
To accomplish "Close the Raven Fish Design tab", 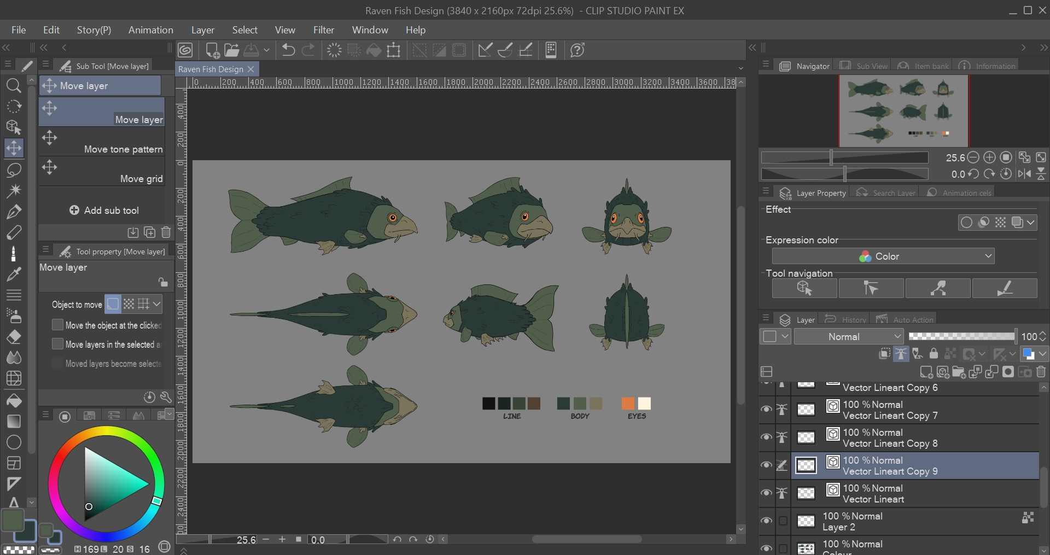I will [251, 69].
